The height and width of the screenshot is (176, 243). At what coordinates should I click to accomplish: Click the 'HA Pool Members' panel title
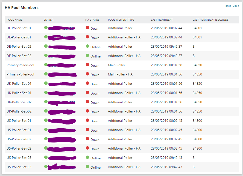coord(22,8)
